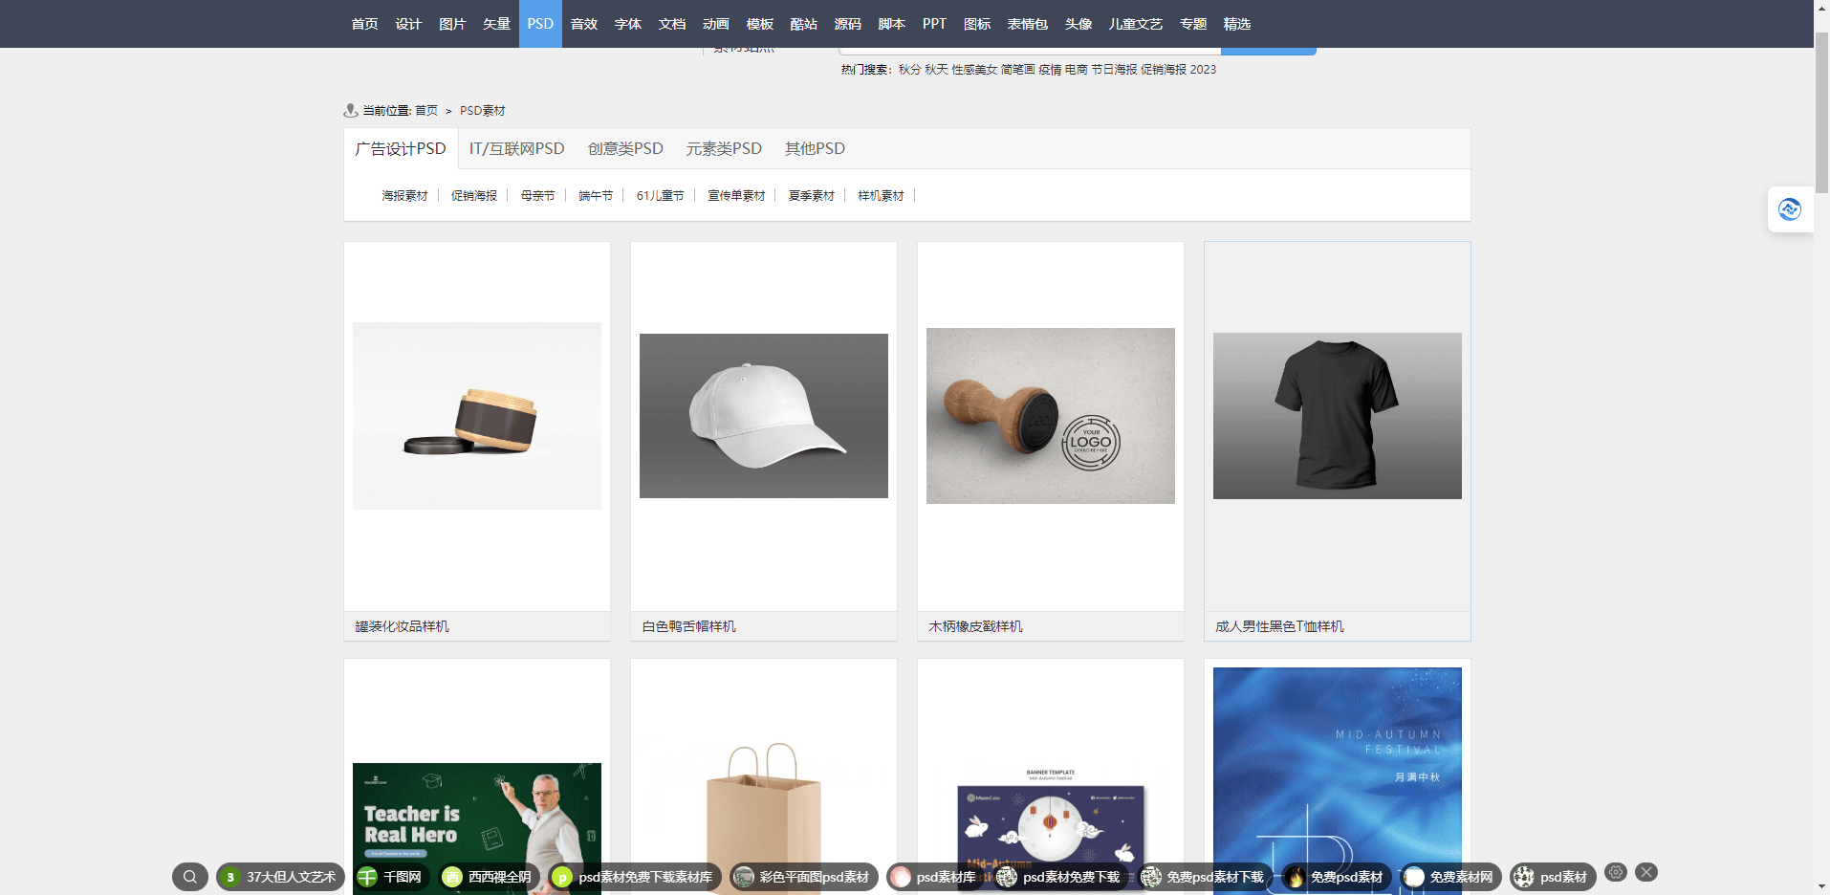
Task: Click the floating blue widget icon on right edge
Action: [x=1790, y=209]
